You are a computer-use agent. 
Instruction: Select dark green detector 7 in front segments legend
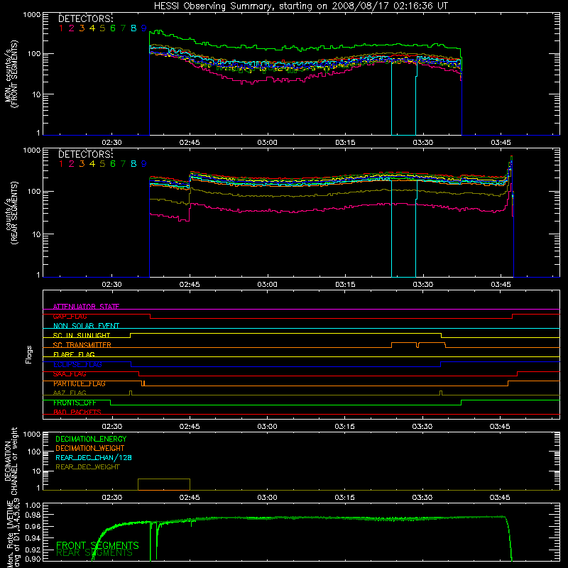pyautogui.click(x=123, y=28)
